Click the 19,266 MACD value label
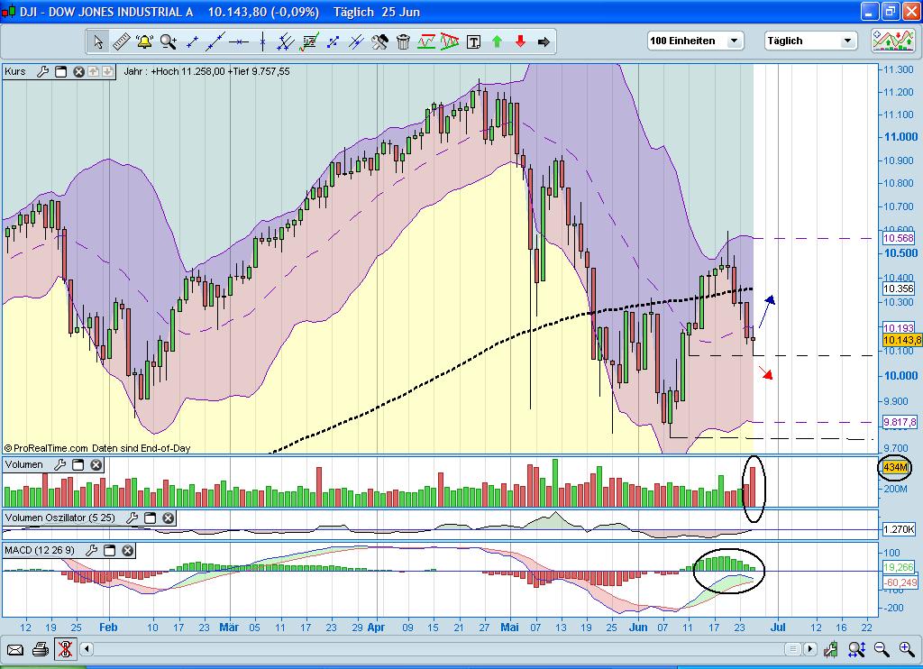The height and width of the screenshot is (669, 923). click(x=899, y=567)
